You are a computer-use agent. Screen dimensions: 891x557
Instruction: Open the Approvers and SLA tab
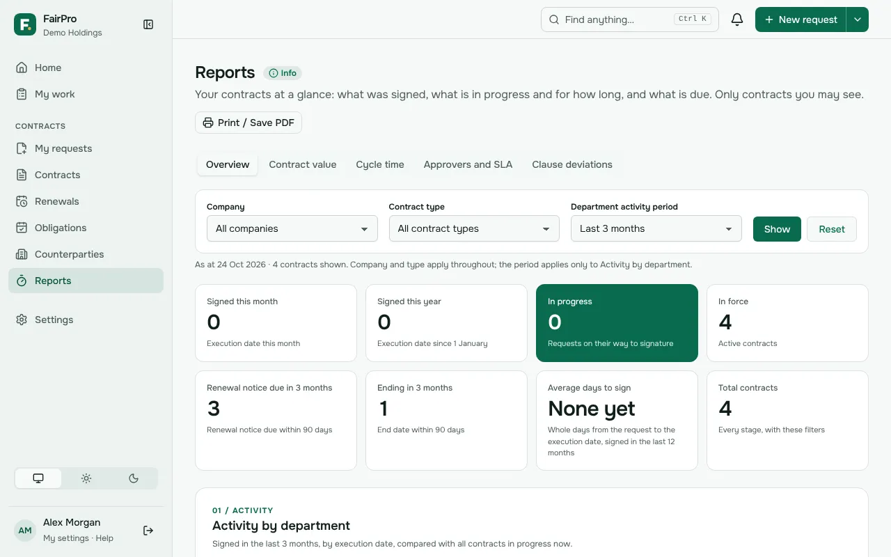[468, 165]
